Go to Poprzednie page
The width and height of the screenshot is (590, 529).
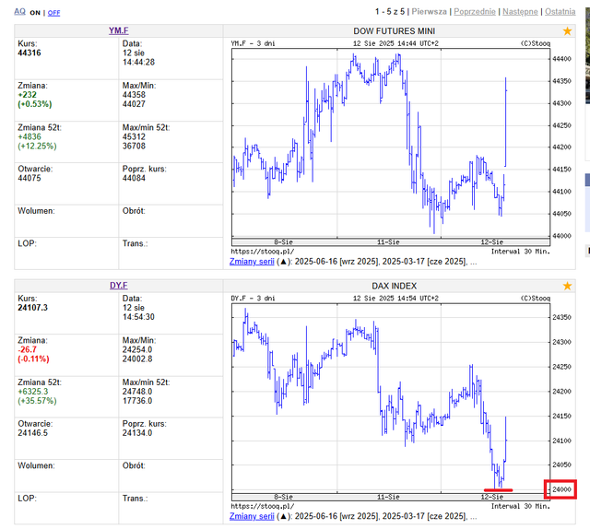click(475, 12)
